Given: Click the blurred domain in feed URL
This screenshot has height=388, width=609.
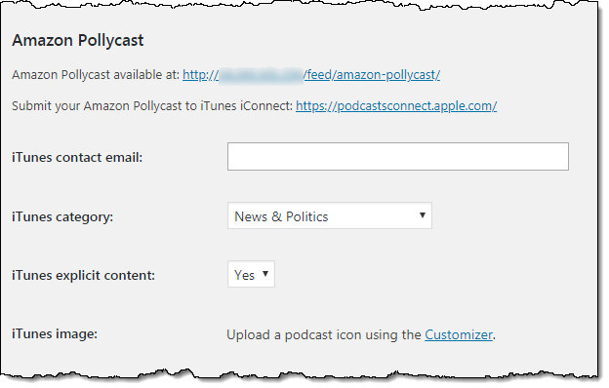Looking at the screenshot, I should click(261, 75).
